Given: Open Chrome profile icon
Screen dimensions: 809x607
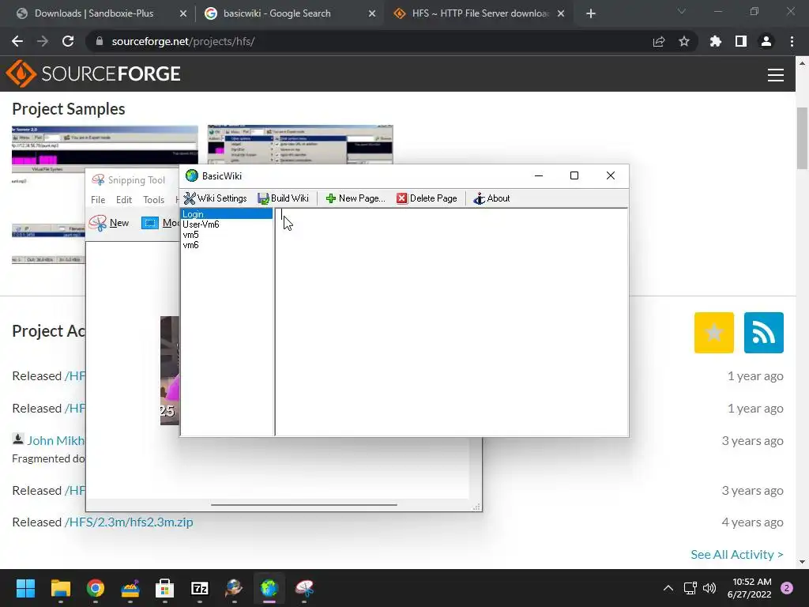Looking at the screenshot, I should (x=766, y=41).
